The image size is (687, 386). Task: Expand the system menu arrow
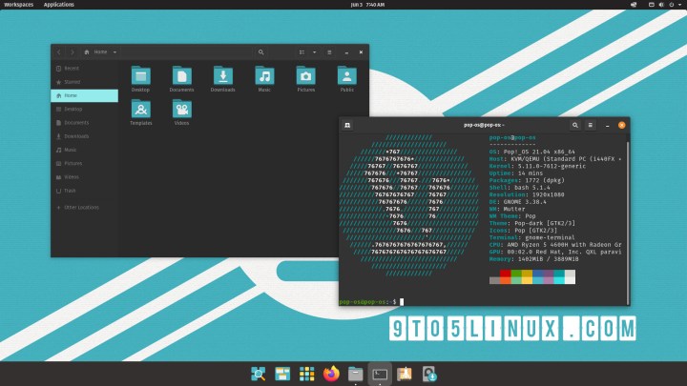coord(679,5)
